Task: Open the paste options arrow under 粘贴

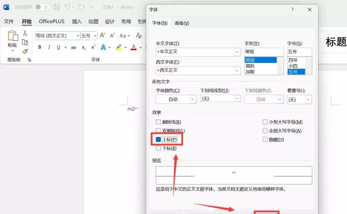Action: point(13,51)
